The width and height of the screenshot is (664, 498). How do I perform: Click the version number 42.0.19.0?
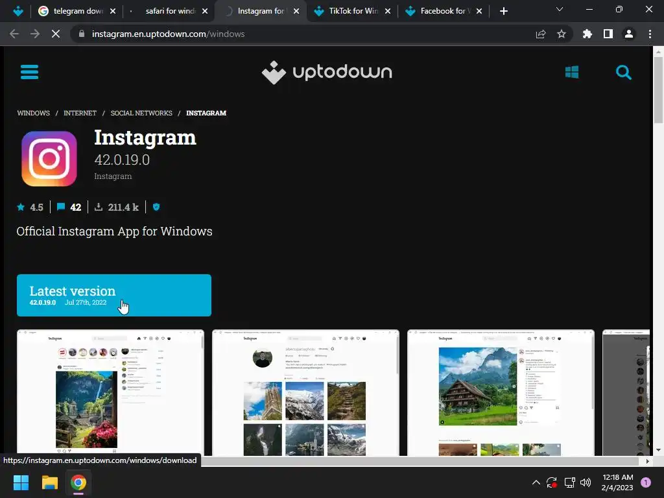[x=122, y=160]
